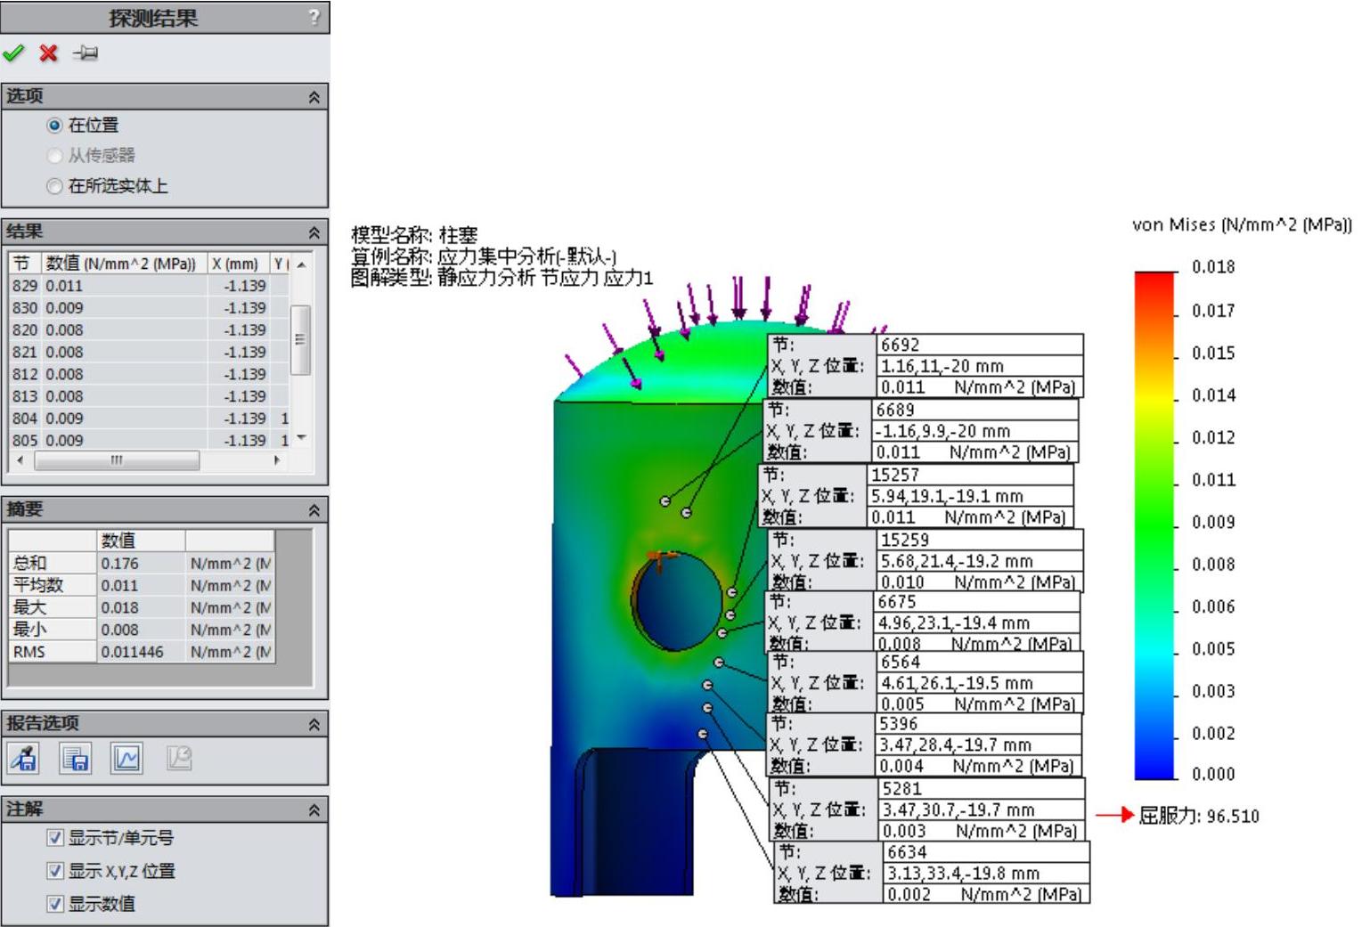Viewport: 1370px width, 927px height.
Task: Collapse the 结果 section
Action: [314, 232]
